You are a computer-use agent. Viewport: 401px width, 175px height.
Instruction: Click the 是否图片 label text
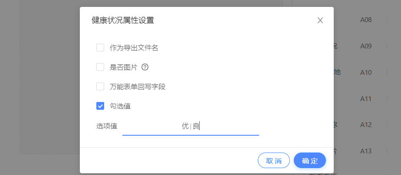(x=124, y=67)
